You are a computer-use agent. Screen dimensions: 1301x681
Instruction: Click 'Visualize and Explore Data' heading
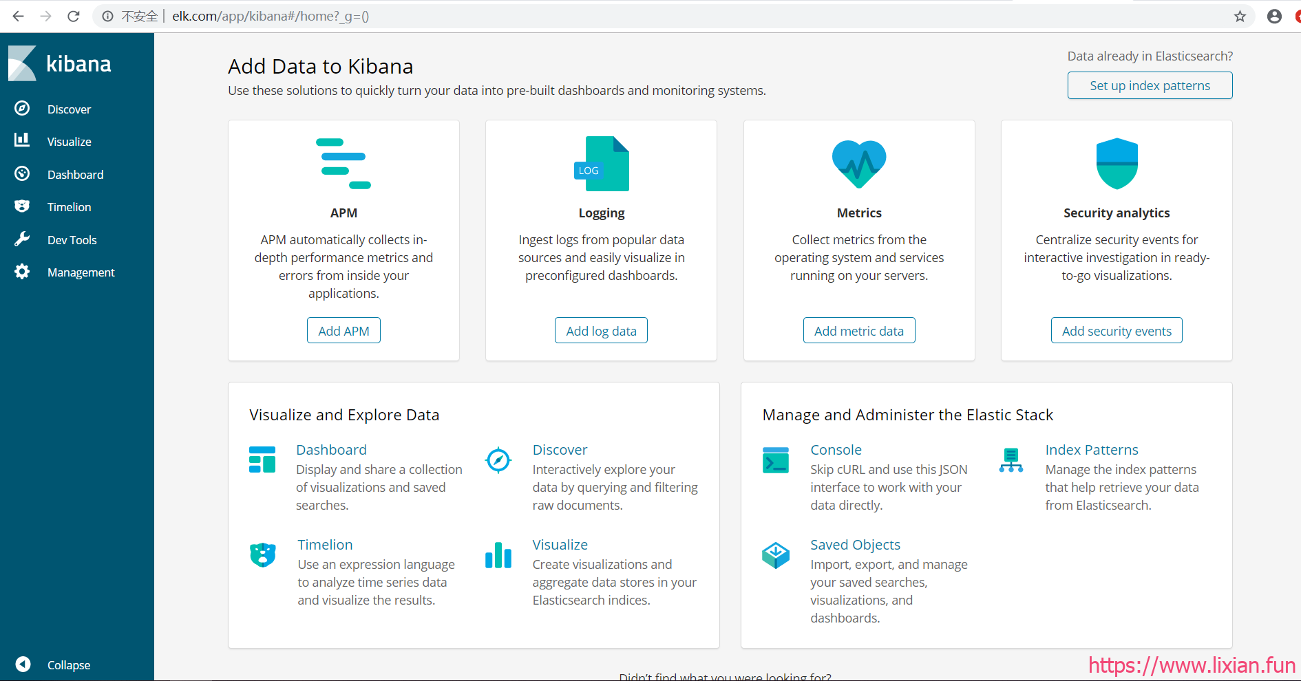coord(344,415)
